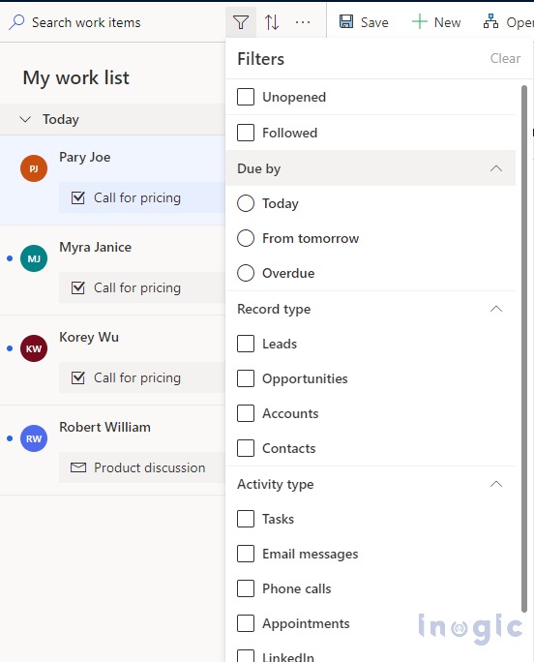This screenshot has height=662, width=534.
Task: Click task icon under Korey Wu
Action: [x=78, y=377]
